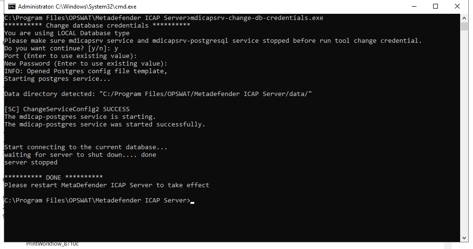Screen dimensions: 473x249
Task: Click the mdicapsrv-change-db-credentials.exe command text
Action: 257,18
